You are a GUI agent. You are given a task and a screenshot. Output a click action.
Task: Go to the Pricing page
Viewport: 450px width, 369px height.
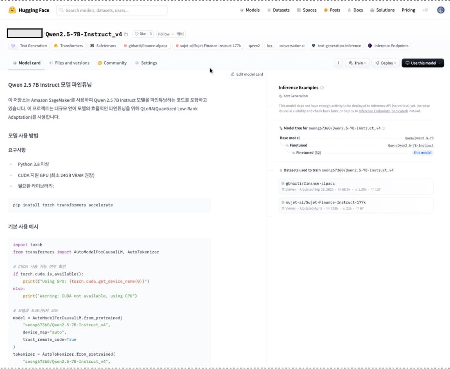[408, 10]
